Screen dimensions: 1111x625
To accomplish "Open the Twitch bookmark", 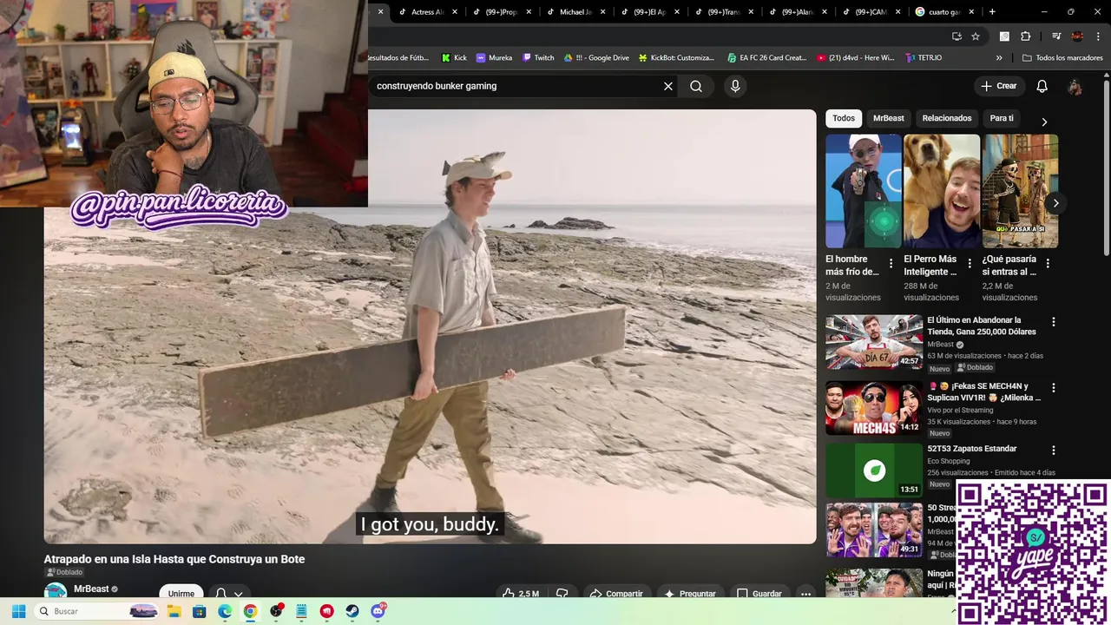I will point(538,58).
